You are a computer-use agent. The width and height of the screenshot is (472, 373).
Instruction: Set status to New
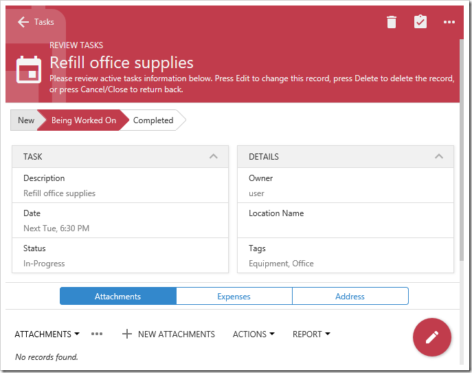pos(25,120)
